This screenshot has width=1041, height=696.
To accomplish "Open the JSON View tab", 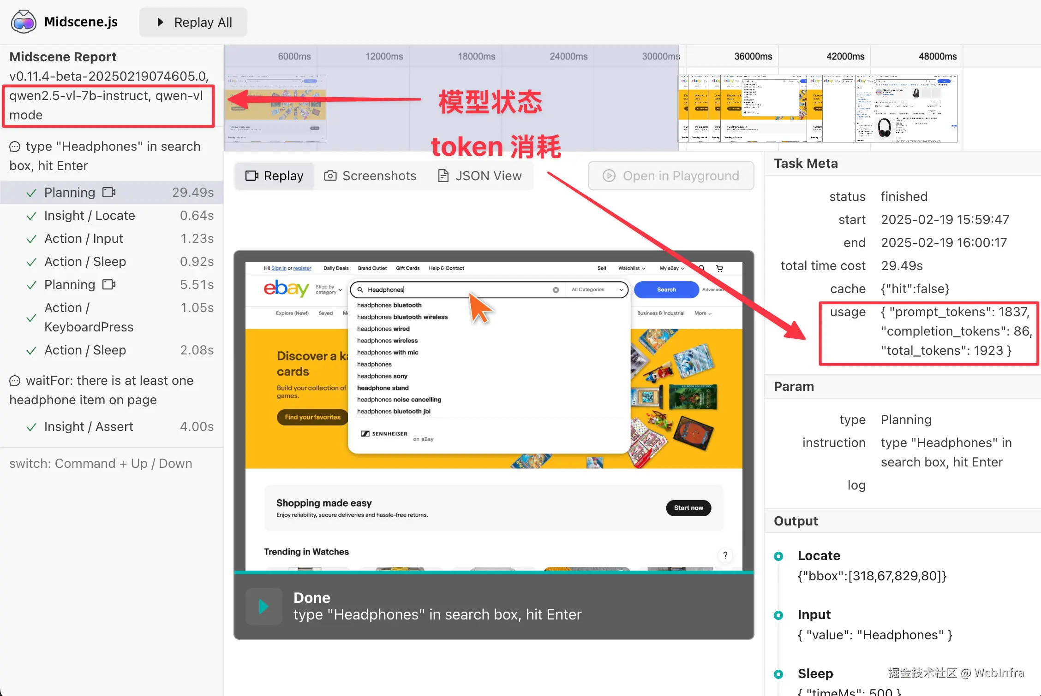I will click(479, 176).
